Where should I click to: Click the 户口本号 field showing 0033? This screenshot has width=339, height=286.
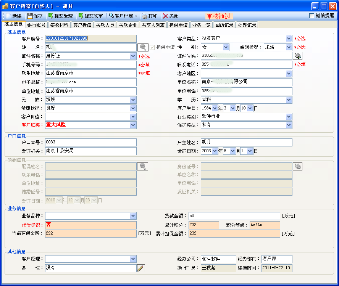[91, 142]
